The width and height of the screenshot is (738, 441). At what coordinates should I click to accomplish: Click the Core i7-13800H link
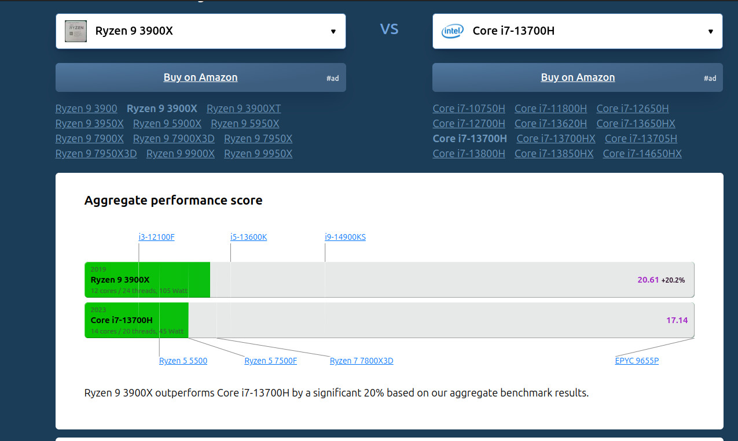click(x=469, y=154)
